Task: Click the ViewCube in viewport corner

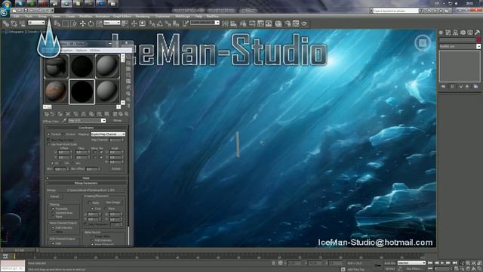Action: click(x=423, y=43)
